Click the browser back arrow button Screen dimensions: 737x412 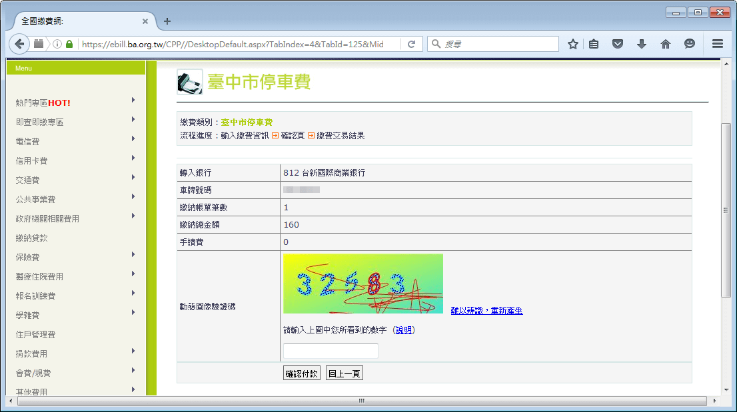(20, 44)
